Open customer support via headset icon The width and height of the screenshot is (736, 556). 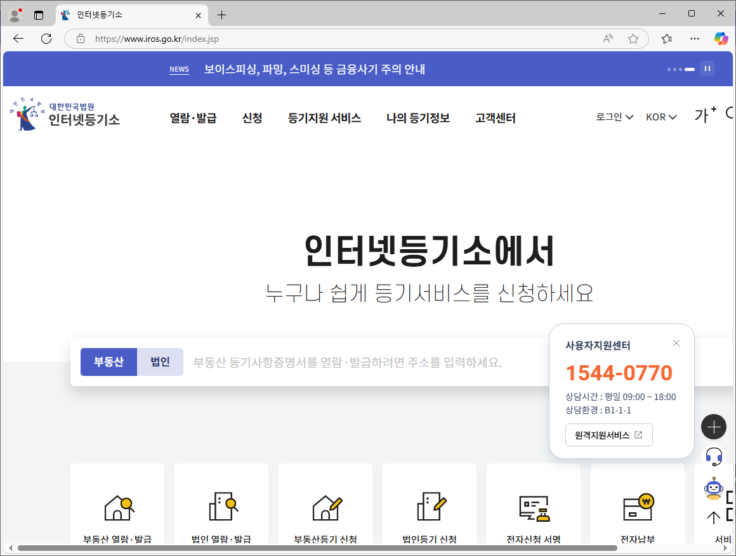point(714,457)
